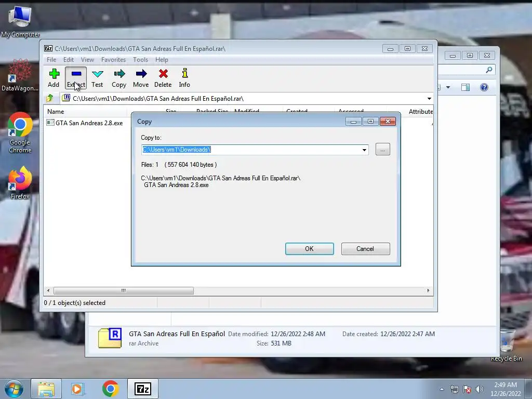Open Firefox desktop shortcut
This screenshot has height=399, width=532.
tap(20, 183)
